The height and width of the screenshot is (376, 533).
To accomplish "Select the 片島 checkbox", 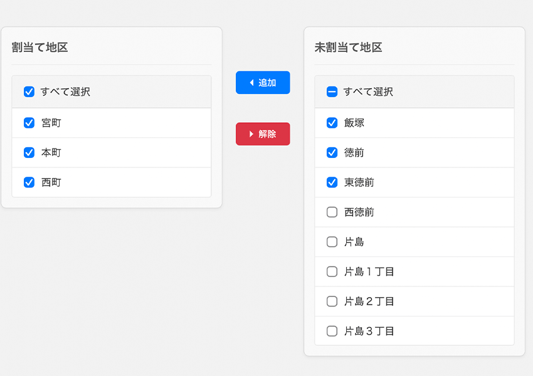I will click(332, 242).
